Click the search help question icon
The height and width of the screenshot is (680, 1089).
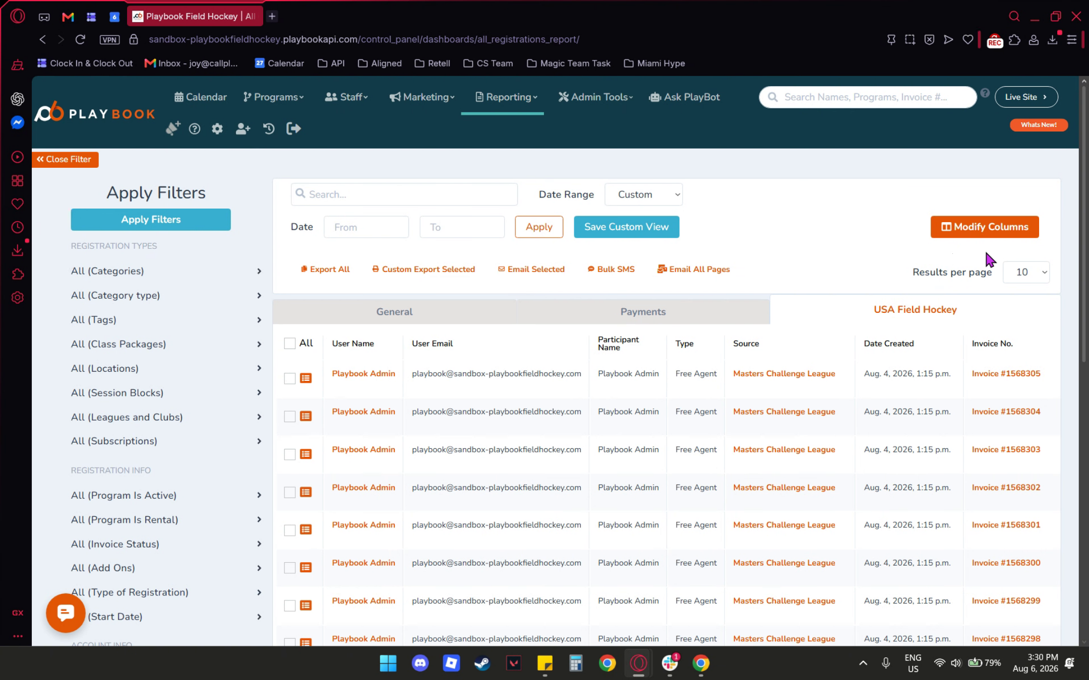point(985,93)
